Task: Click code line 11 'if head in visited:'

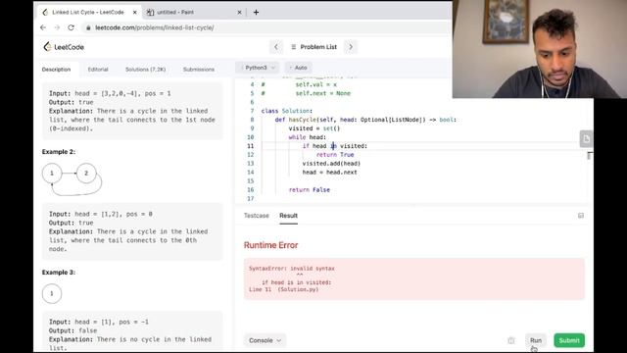Action: 335,146
